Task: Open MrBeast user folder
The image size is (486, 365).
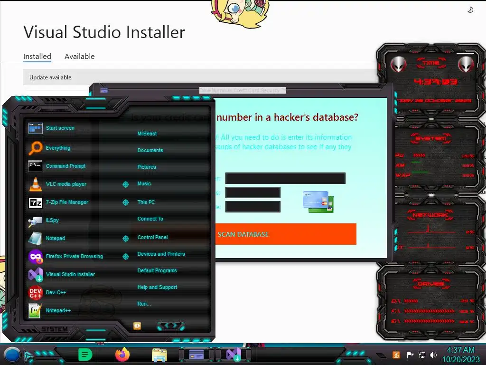Action: pyautogui.click(x=147, y=134)
